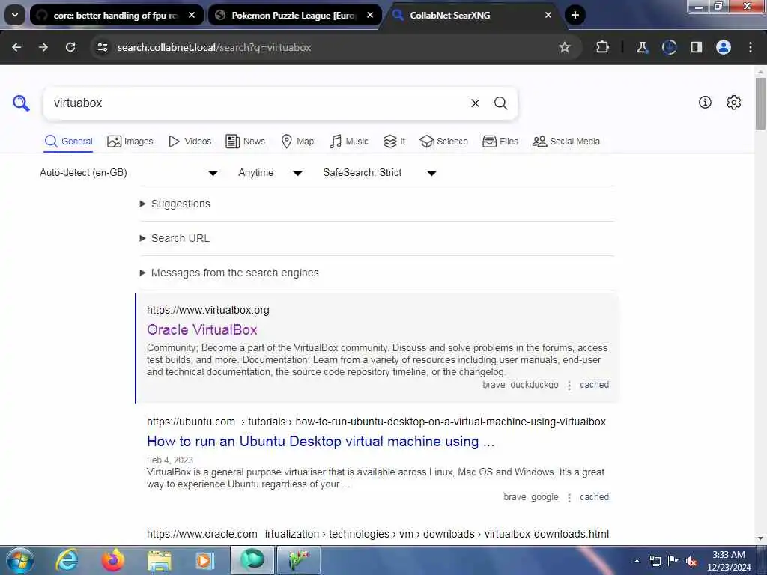The height and width of the screenshot is (575, 767).
Task: Click the 'duckduckgo' engine label
Action: point(534,385)
